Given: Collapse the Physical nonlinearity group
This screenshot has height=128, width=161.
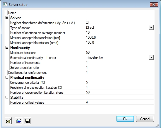Looking at the screenshot, I should click(x=7, y=77).
